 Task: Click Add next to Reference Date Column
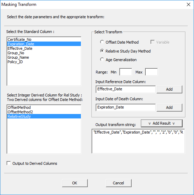click(169, 89)
